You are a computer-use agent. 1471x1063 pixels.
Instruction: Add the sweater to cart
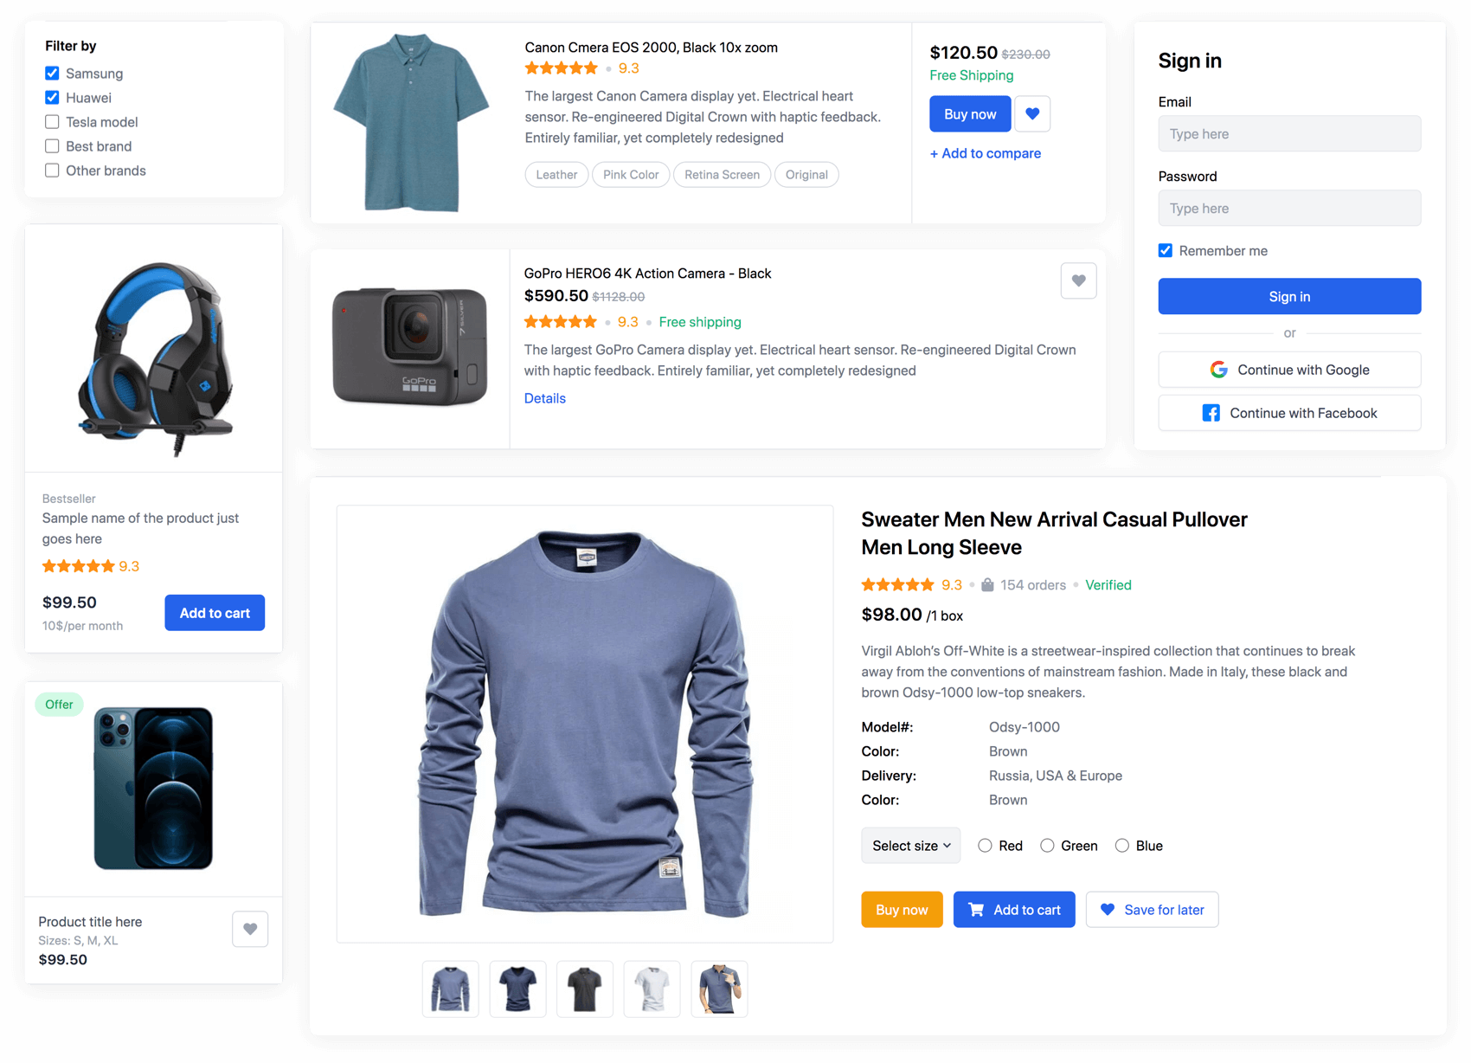(1014, 910)
